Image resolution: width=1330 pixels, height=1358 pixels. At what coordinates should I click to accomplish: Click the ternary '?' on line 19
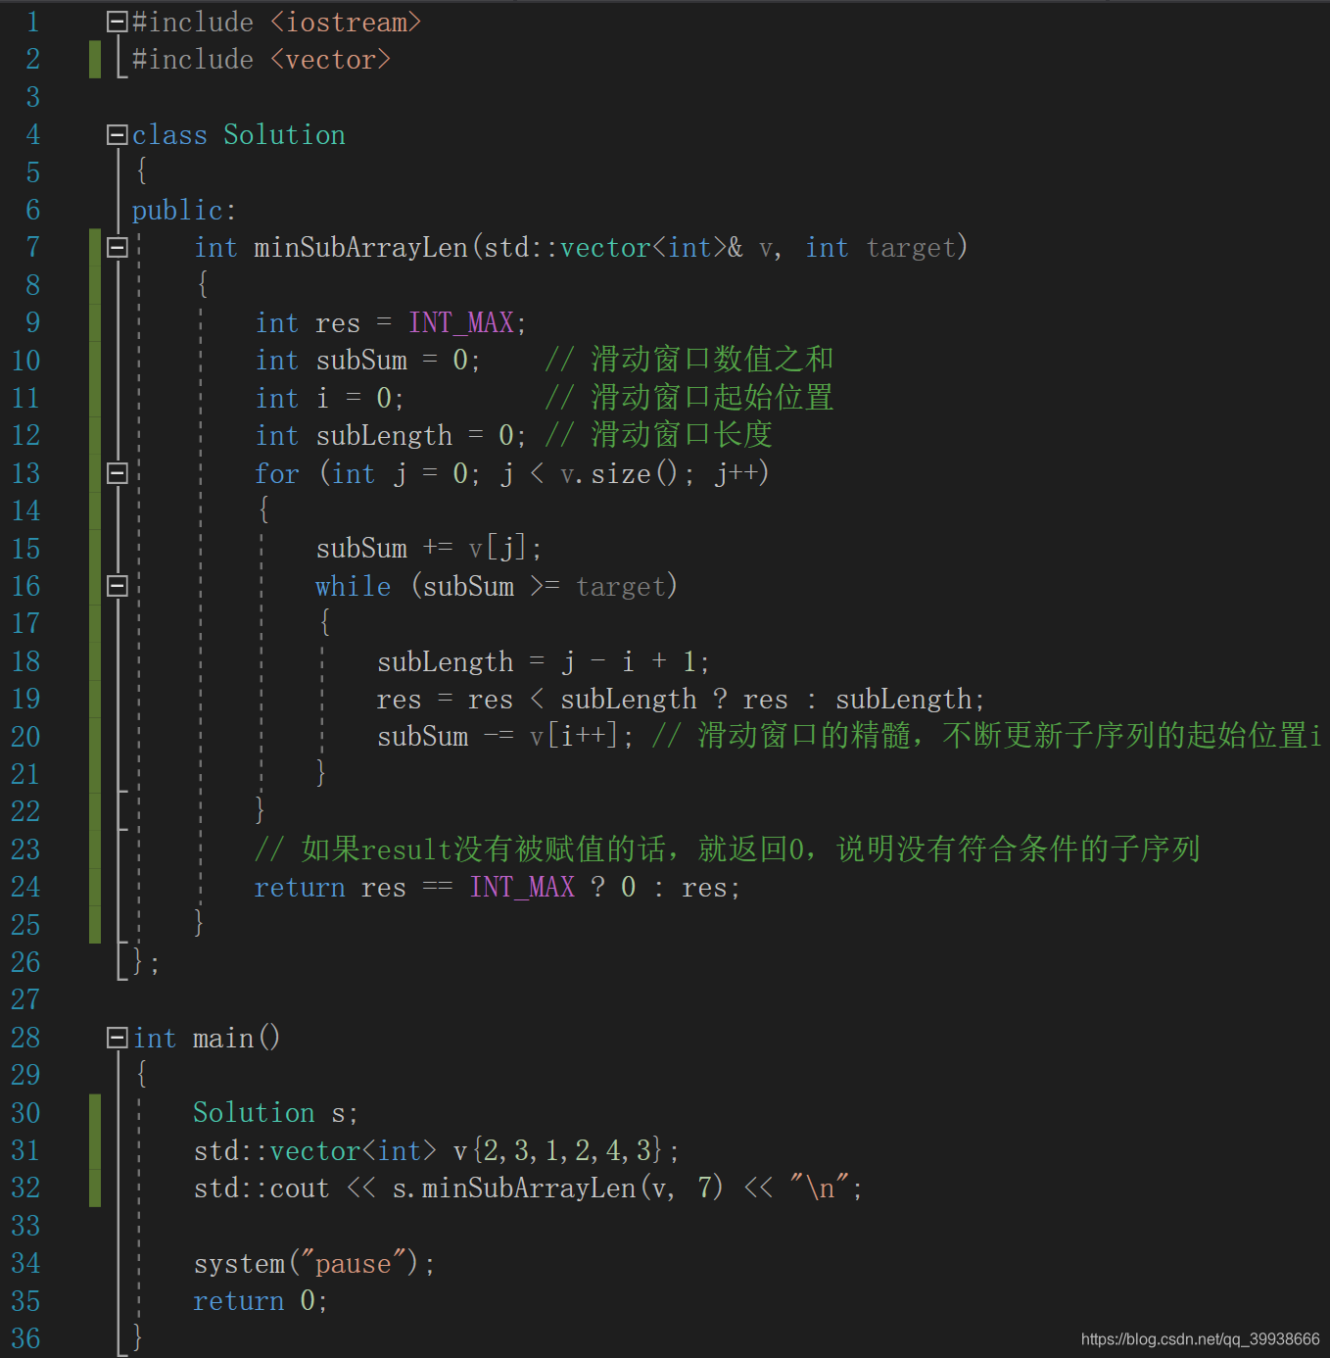pos(720,700)
